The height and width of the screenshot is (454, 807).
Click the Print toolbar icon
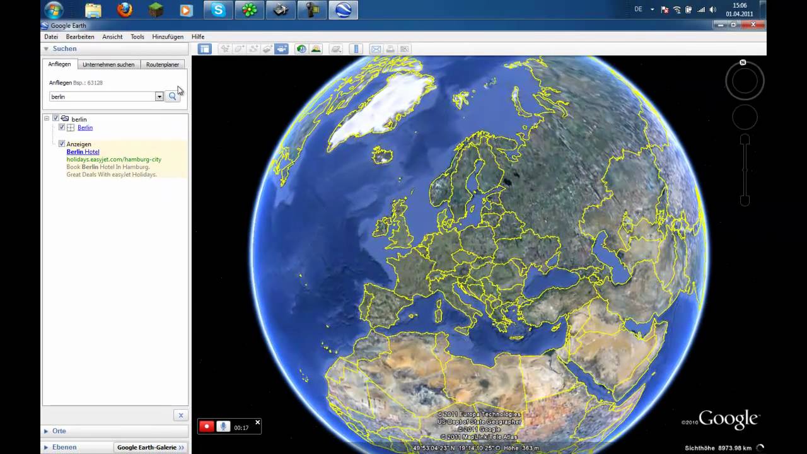point(390,49)
